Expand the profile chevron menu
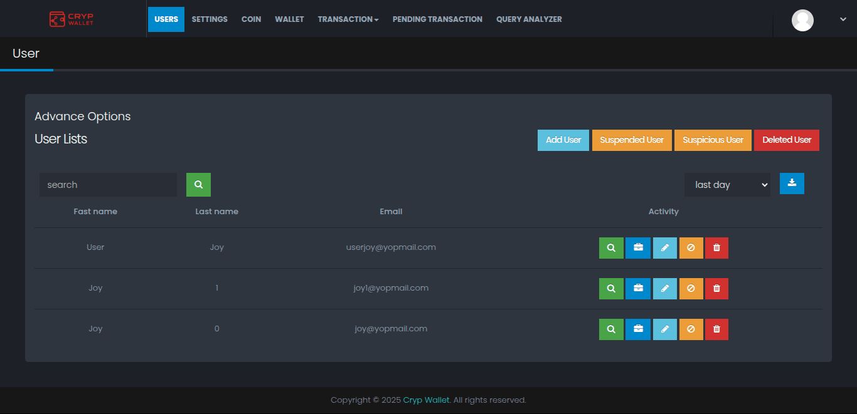The image size is (857, 414). pos(843,19)
